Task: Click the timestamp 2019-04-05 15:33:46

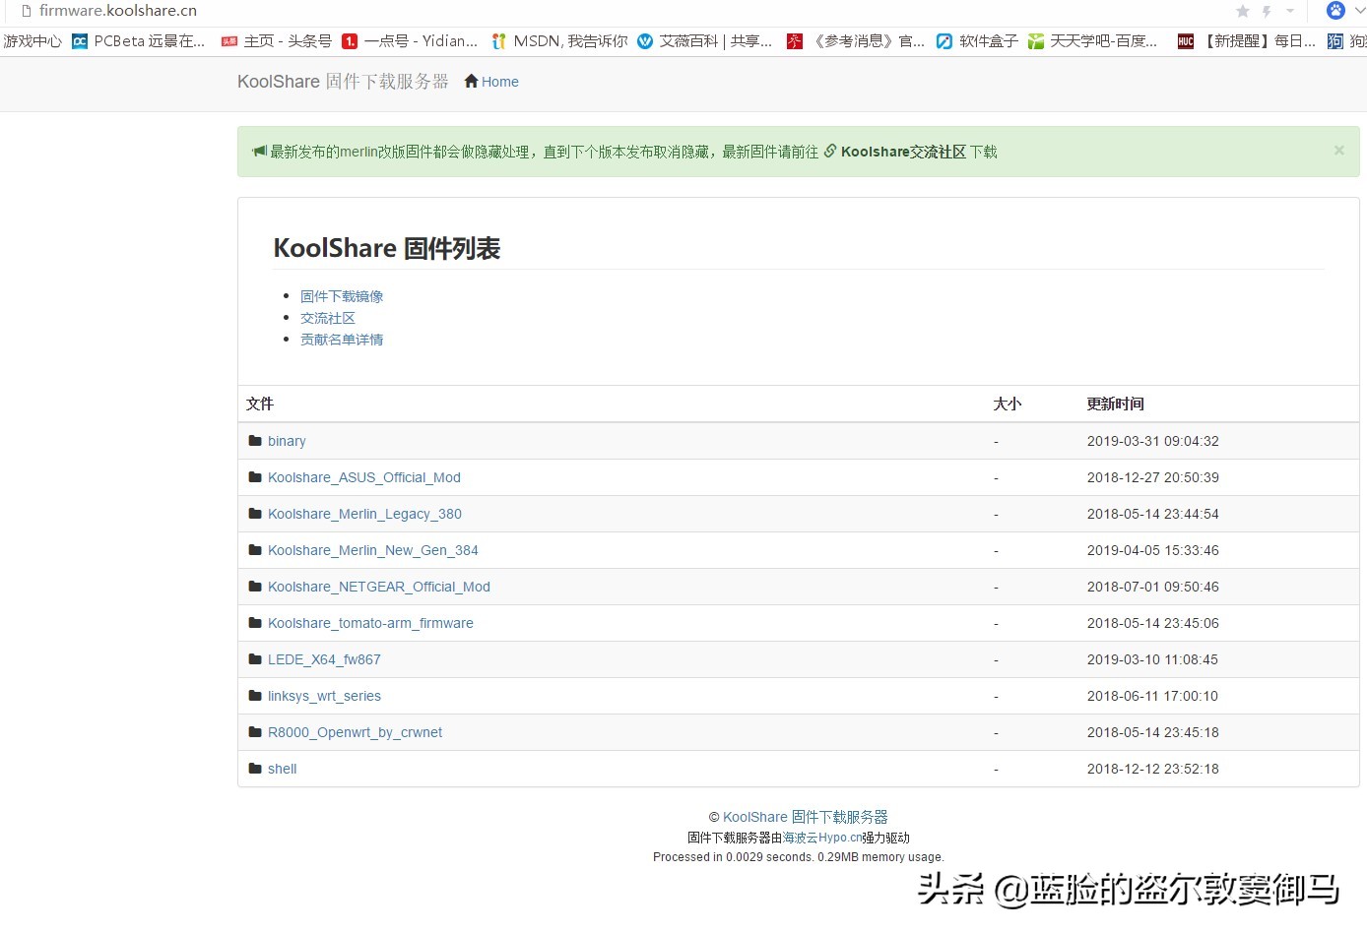Action: [x=1153, y=550]
